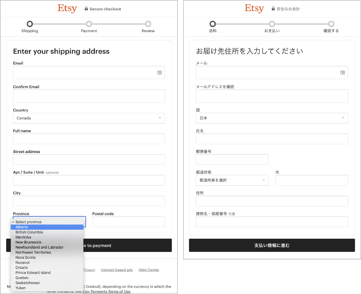Click the lock icon beside 安全なお会計

tap(273, 9)
